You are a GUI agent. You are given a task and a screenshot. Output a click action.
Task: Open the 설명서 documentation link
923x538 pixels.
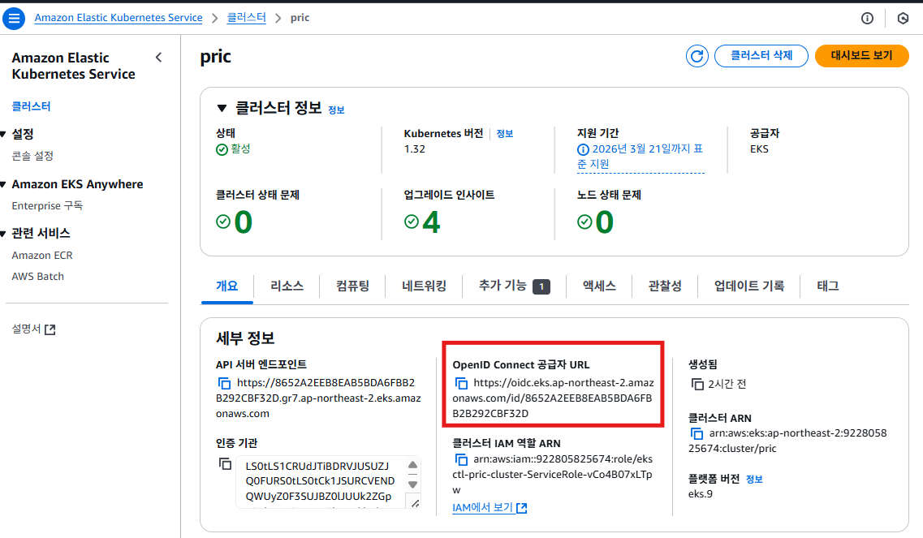point(27,329)
